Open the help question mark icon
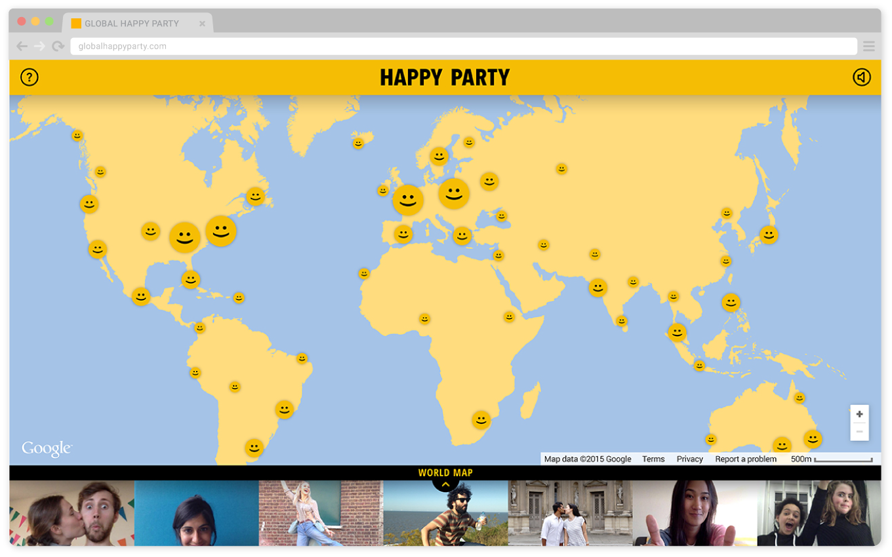The width and height of the screenshot is (892, 557). coord(30,77)
